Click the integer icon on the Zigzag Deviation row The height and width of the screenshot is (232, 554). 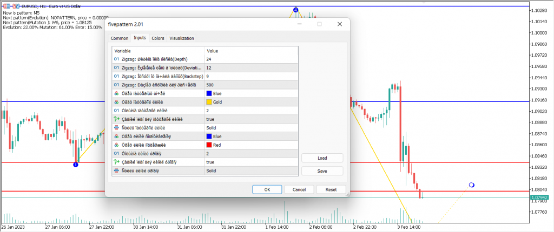pyautogui.click(x=116, y=68)
